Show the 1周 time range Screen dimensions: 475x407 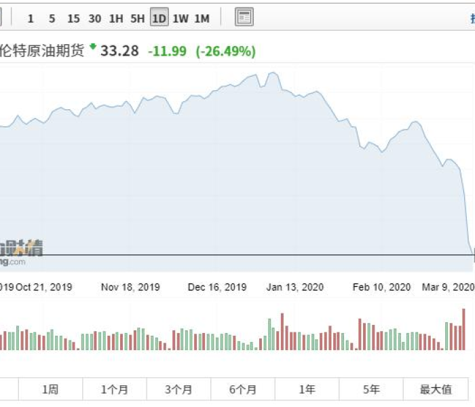click(50, 389)
